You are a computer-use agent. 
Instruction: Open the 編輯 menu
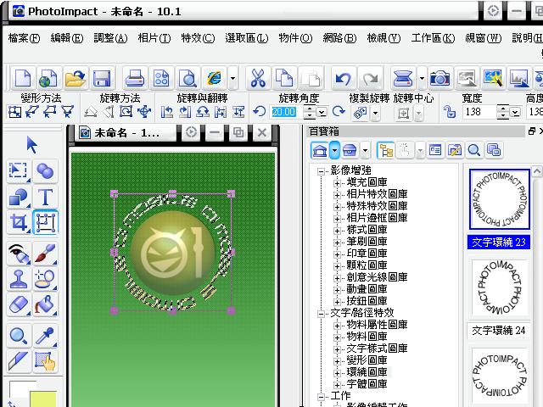(67, 38)
